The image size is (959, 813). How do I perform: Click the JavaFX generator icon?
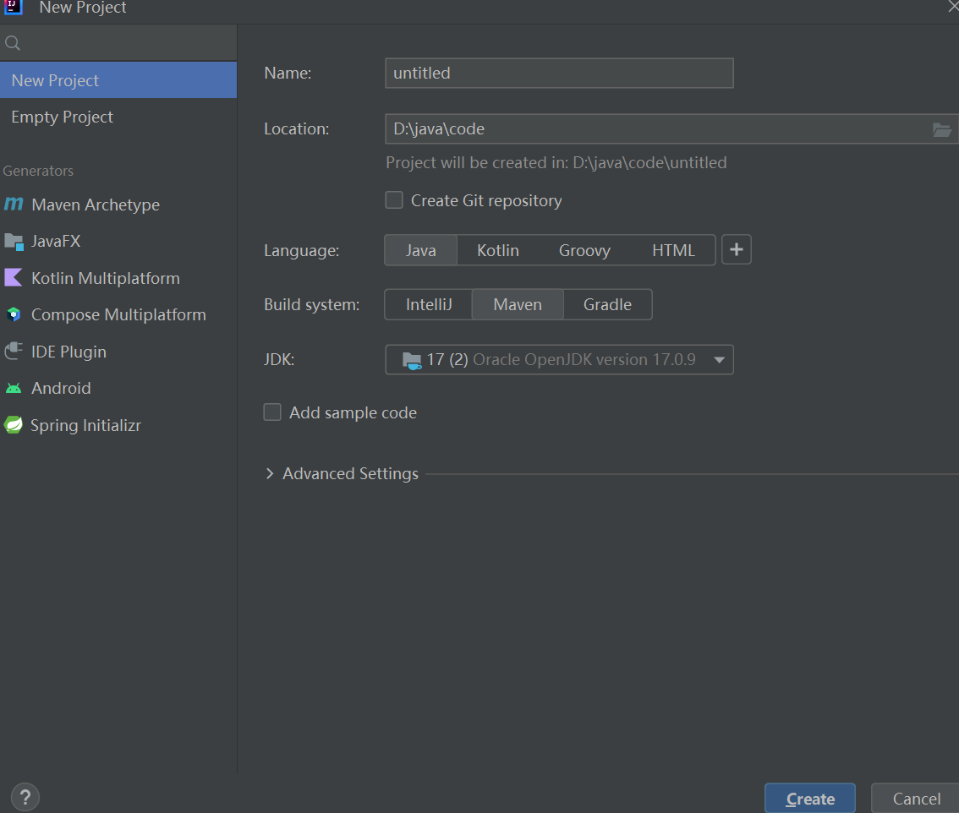14,242
